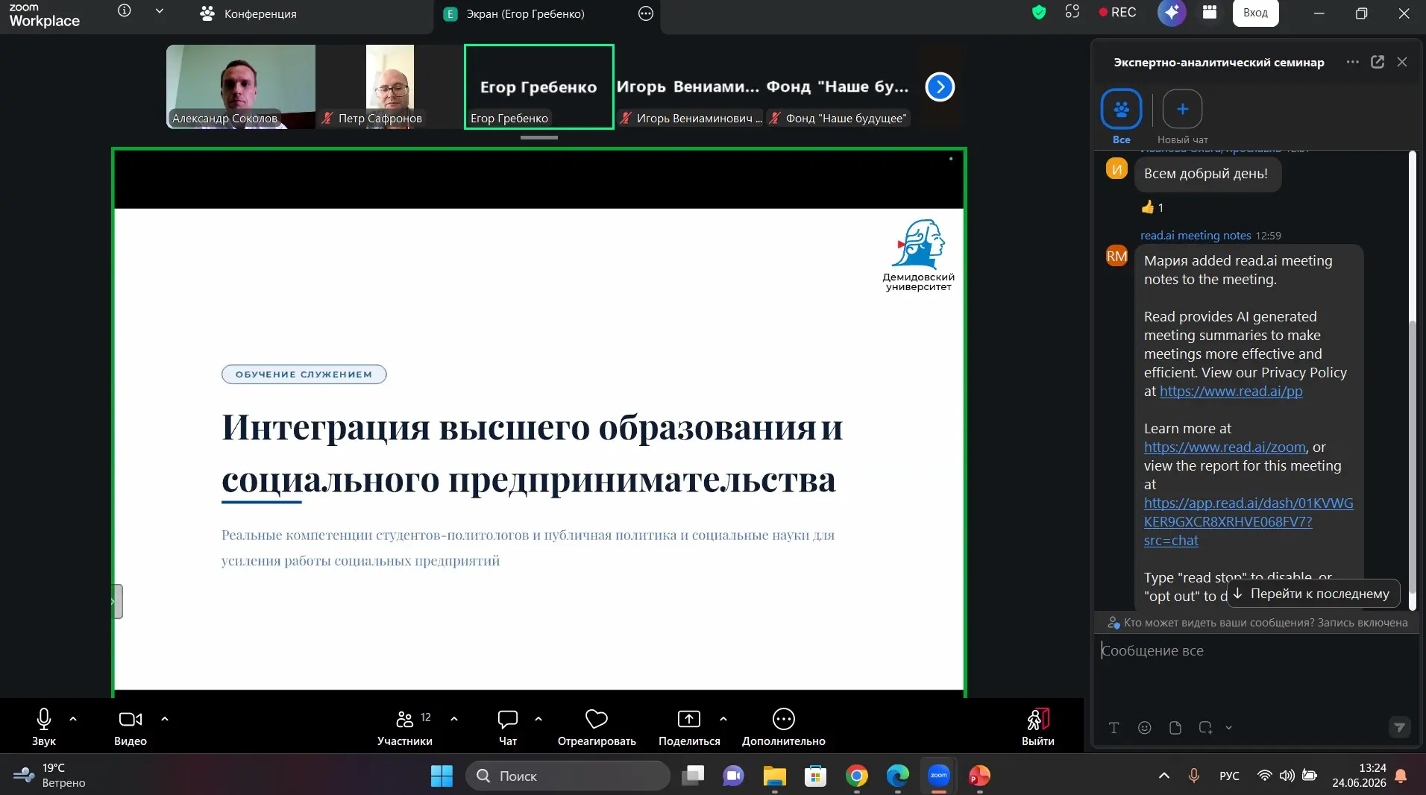Open File Explorer from taskbar

pyautogui.click(x=775, y=776)
